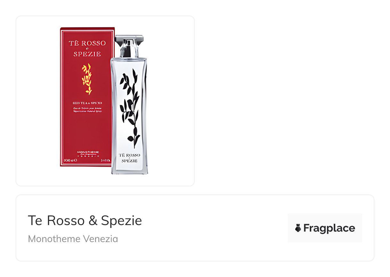
Task: Click the Tè Rosso Spezie heading on red box
Action: pos(87,48)
